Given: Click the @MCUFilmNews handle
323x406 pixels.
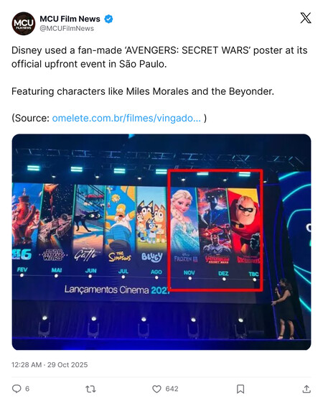Looking at the screenshot, I should click(67, 29).
